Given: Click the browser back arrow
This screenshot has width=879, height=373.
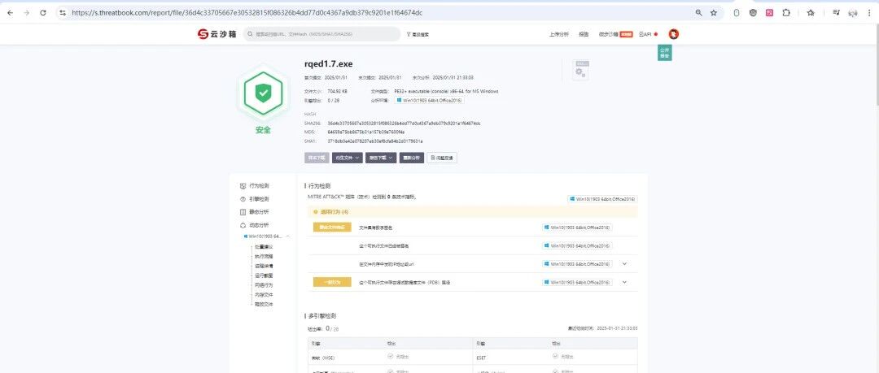Looking at the screenshot, I should pyautogui.click(x=10, y=12).
